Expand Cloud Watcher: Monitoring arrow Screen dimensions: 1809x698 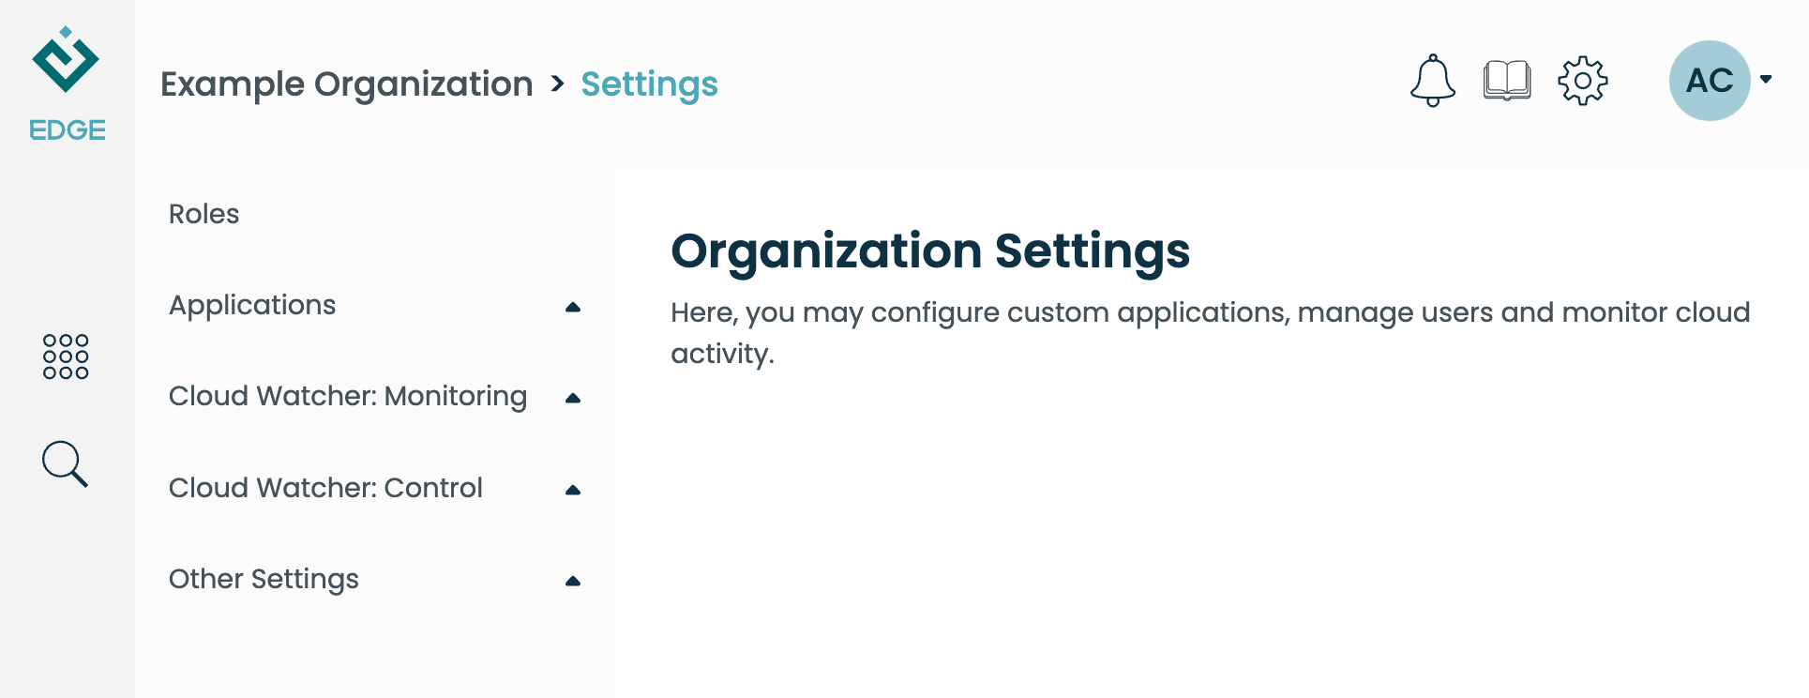click(573, 398)
